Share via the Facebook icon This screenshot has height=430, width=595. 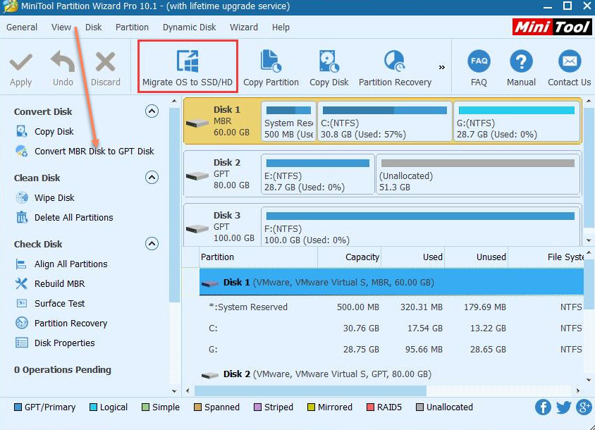click(543, 407)
